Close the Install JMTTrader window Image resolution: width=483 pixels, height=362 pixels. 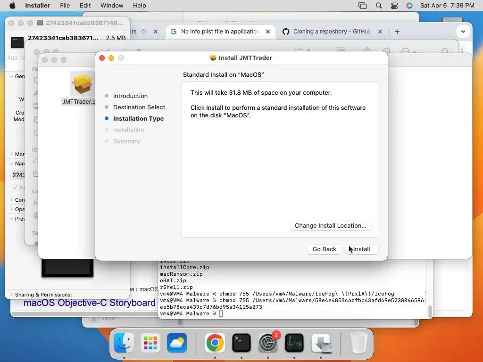click(102, 58)
